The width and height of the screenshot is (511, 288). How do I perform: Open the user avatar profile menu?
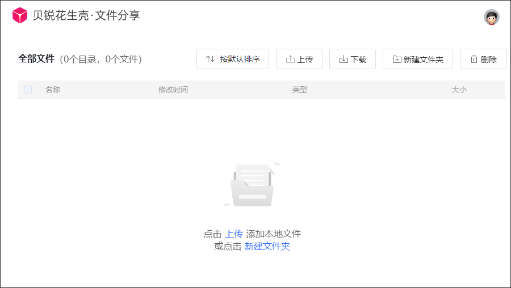click(491, 17)
